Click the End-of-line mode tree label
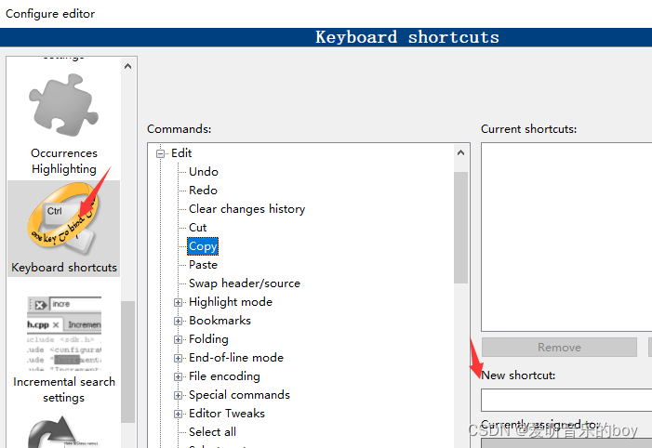652x448 pixels. pos(235,358)
